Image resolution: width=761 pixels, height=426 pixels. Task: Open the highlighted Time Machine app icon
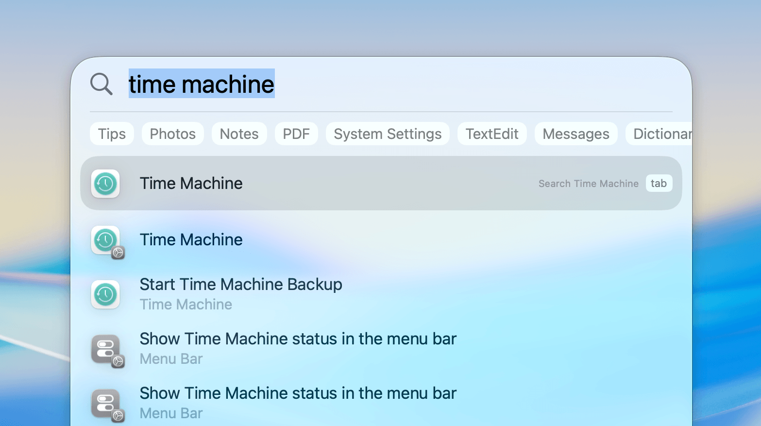pos(105,184)
